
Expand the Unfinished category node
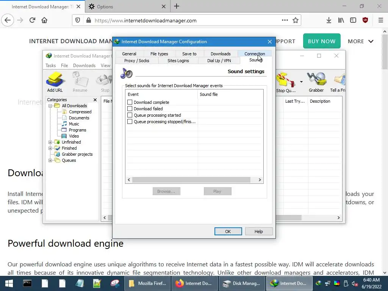pyautogui.click(x=50, y=142)
